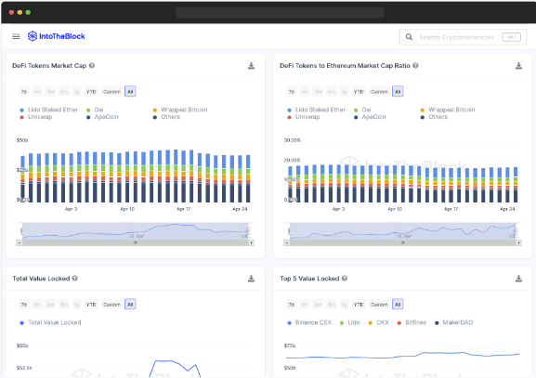Open help tooltip for Ethereum Market Cap Ratio
The height and width of the screenshot is (378, 536).
pyautogui.click(x=415, y=66)
